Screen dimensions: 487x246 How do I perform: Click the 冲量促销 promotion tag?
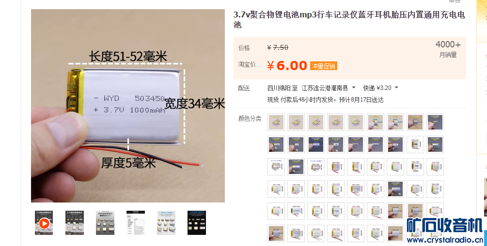[323, 66]
